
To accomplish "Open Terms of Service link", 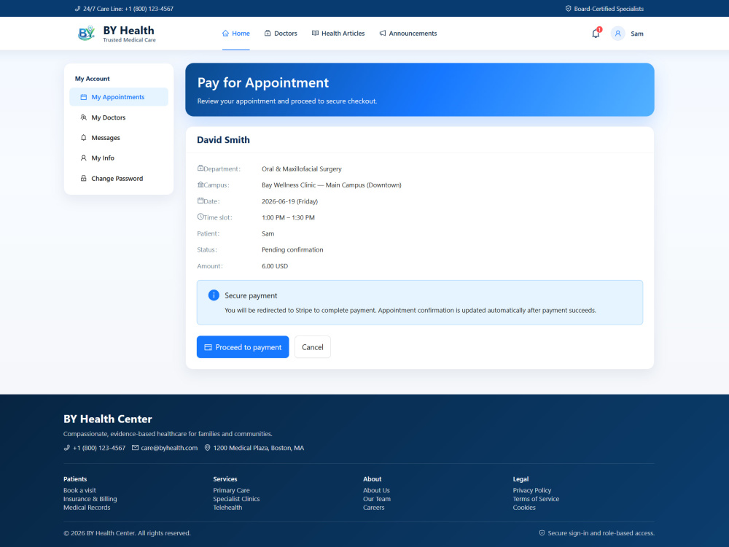I will click(x=536, y=499).
